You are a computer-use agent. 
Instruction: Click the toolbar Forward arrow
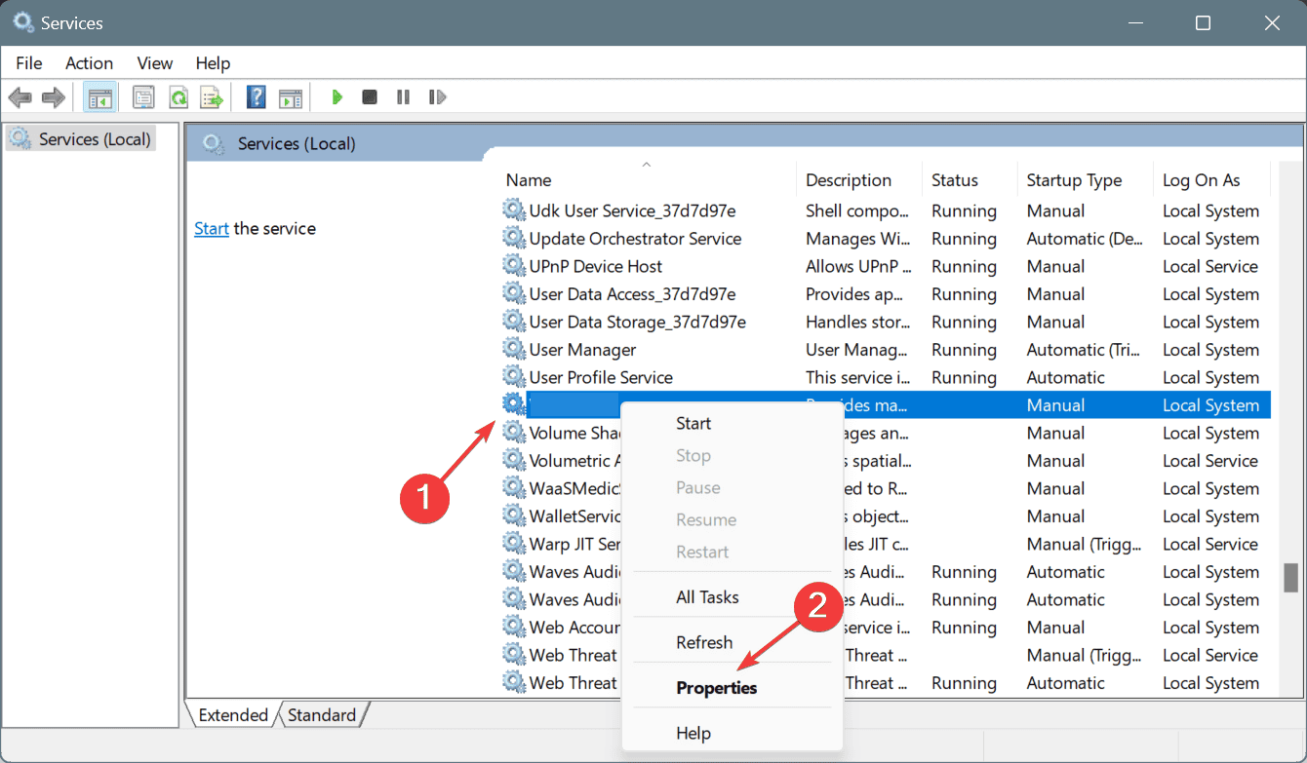[54, 97]
